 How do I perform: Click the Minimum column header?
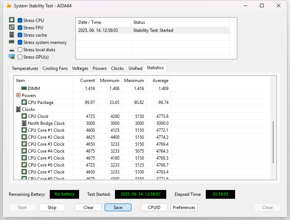click(109, 81)
